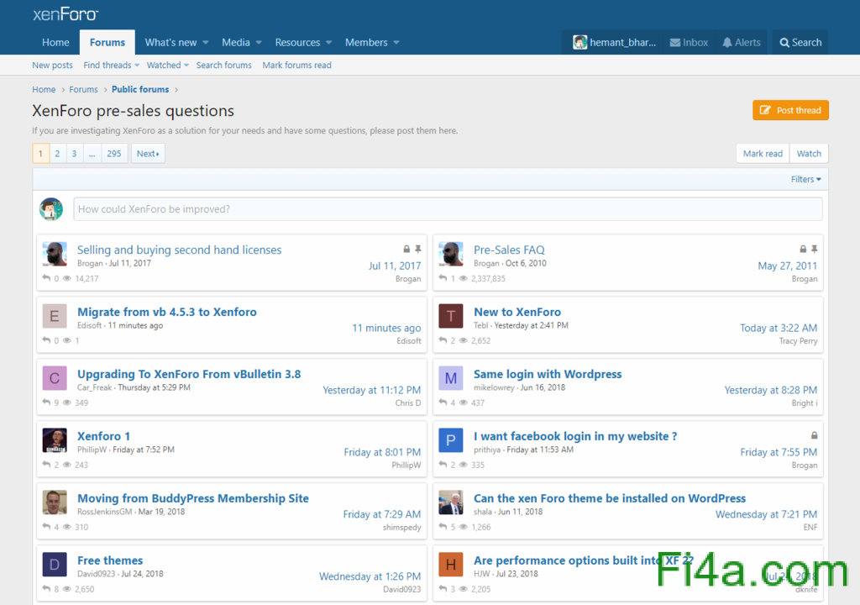The image size is (860, 605).
Task: Click Brogan's avatar on Pre-Sales FAQ thread
Action: tap(451, 254)
